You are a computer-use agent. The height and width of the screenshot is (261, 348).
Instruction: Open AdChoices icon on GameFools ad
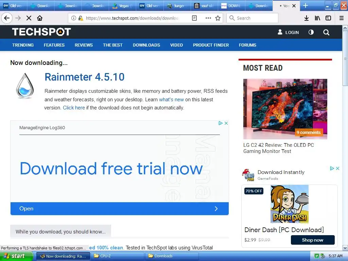coord(332,169)
